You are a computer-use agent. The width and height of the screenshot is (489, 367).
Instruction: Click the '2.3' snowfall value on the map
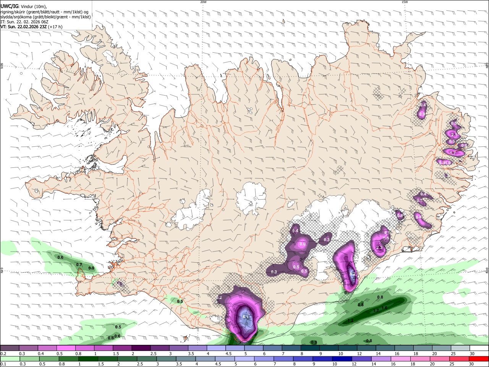pyautogui.click(x=379, y=248)
